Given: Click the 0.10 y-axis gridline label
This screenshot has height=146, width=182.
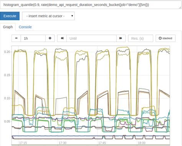Looking at the screenshot, I should pos(7,98).
